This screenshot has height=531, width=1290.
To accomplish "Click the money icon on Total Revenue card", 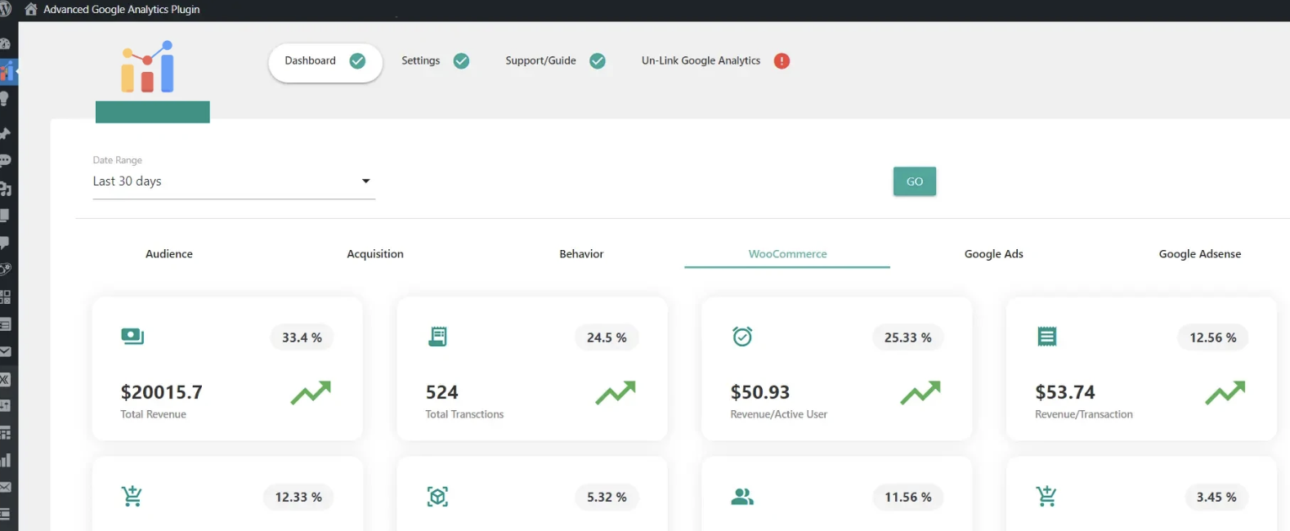I will [132, 337].
